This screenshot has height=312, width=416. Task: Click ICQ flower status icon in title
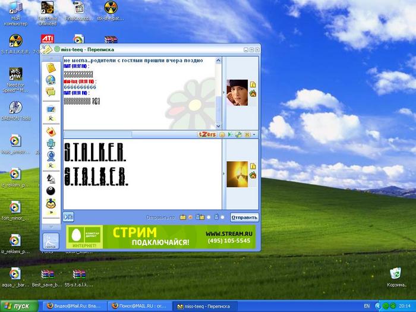57,49
